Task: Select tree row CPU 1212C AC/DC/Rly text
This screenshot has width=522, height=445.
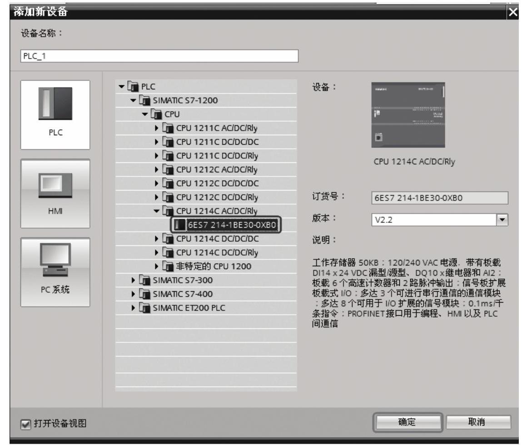Action: (x=217, y=170)
